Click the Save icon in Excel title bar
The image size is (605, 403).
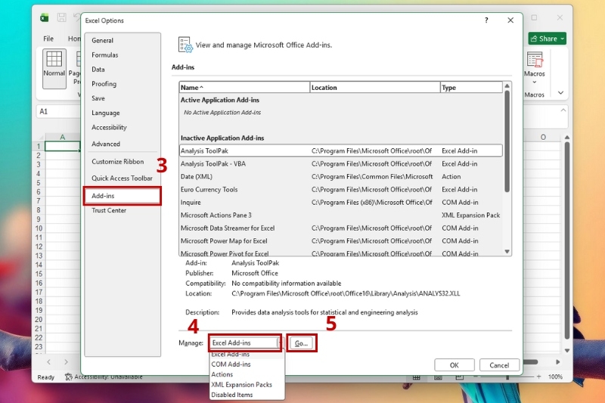[61, 17]
